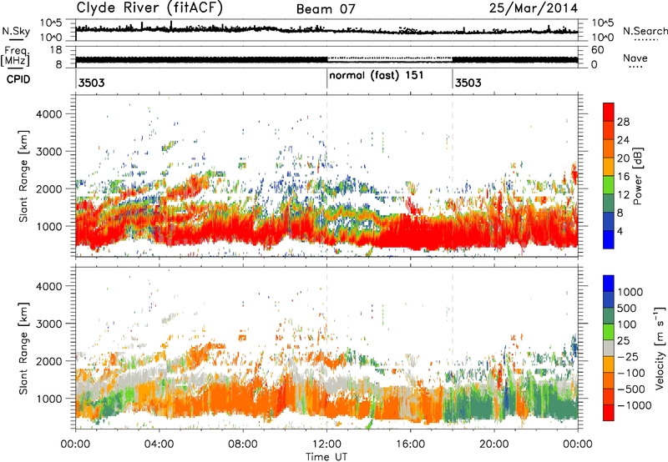Click the '4000' tick of the power panel
Screen dimensions: 668x462
point(48,114)
